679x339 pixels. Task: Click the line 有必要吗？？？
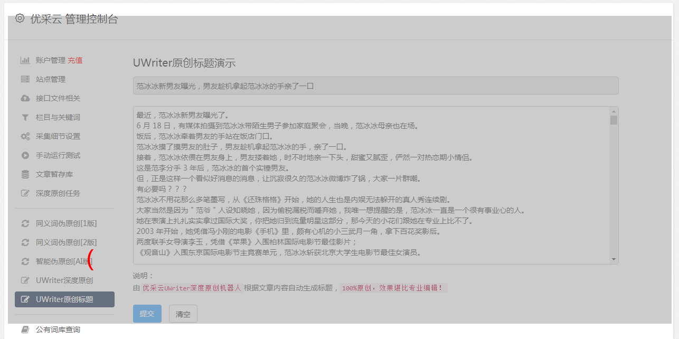point(162,189)
